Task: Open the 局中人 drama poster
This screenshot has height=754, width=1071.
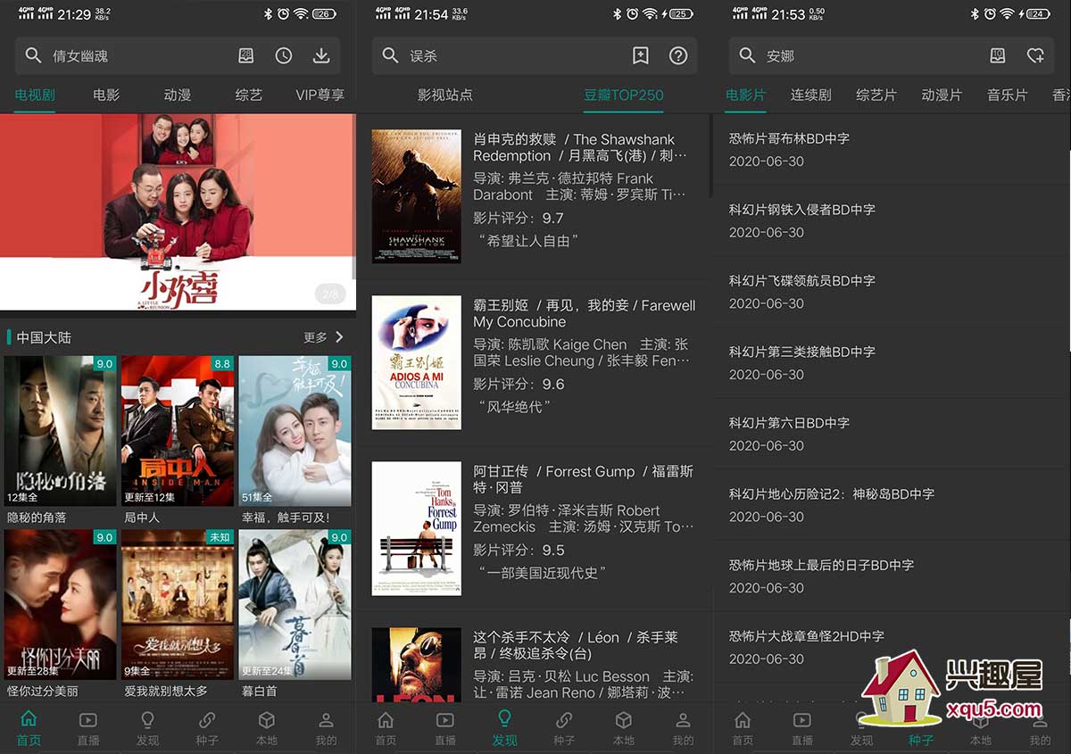Action: tap(178, 431)
